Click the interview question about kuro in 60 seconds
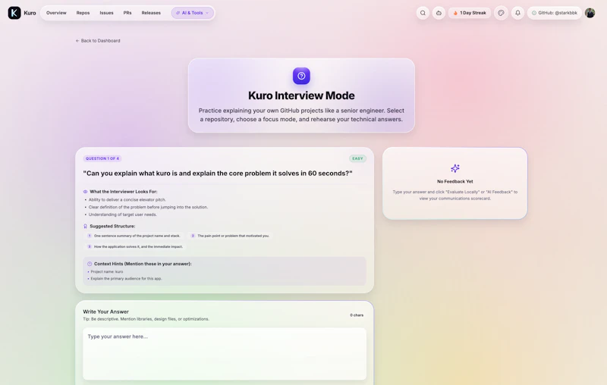The height and width of the screenshot is (385, 607). coord(218,173)
